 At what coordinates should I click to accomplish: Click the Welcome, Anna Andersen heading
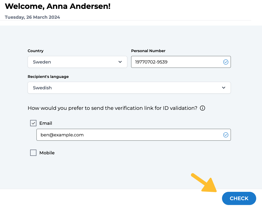(58, 6)
